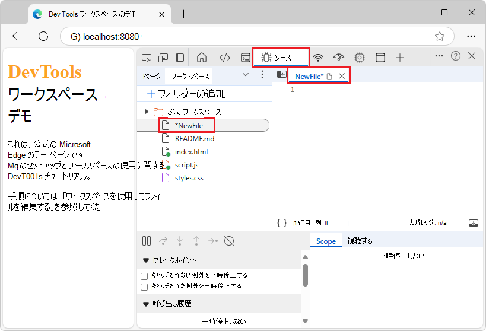Open the Network tool icon
The image size is (486, 331).
tap(318, 58)
